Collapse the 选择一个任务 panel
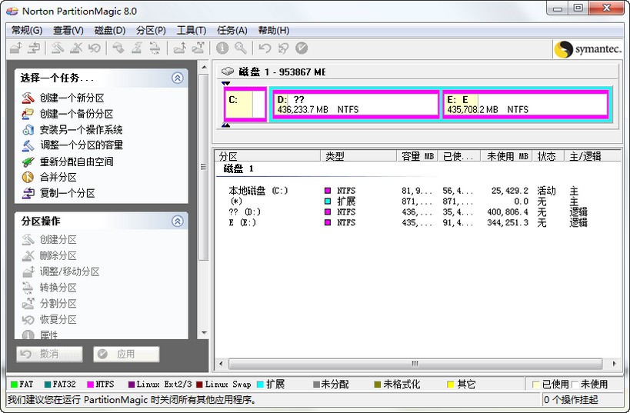The width and height of the screenshot is (630, 413). tap(178, 78)
